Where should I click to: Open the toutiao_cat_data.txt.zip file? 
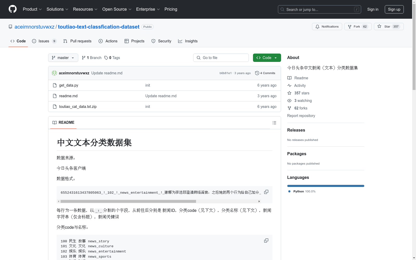tap(78, 107)
